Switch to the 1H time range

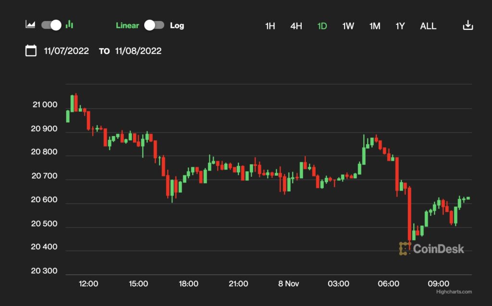pos(270,26)
